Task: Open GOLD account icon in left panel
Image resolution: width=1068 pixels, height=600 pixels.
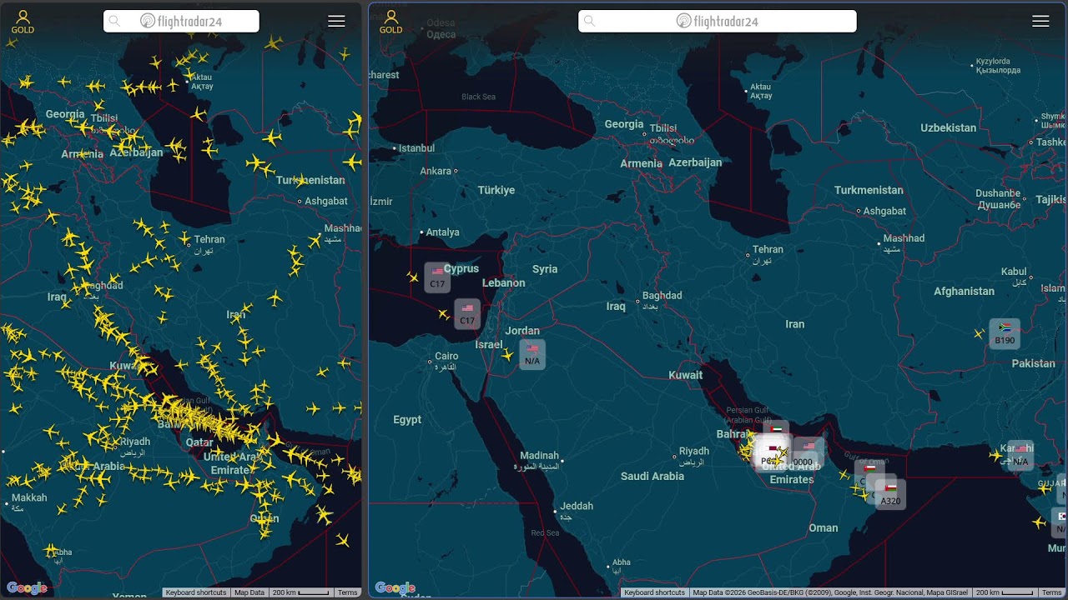Action: pyautogui.click(x=23, y=22)
